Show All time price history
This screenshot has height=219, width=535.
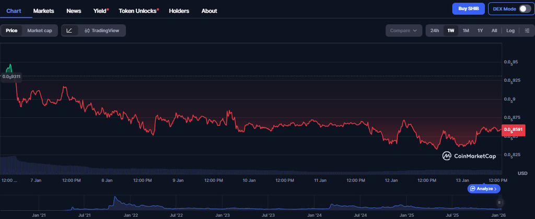pos(494,31)
